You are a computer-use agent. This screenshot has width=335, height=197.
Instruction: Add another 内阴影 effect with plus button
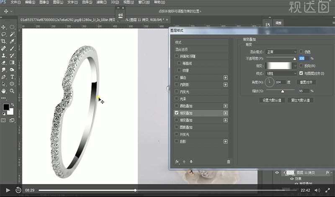pos(225,85)
